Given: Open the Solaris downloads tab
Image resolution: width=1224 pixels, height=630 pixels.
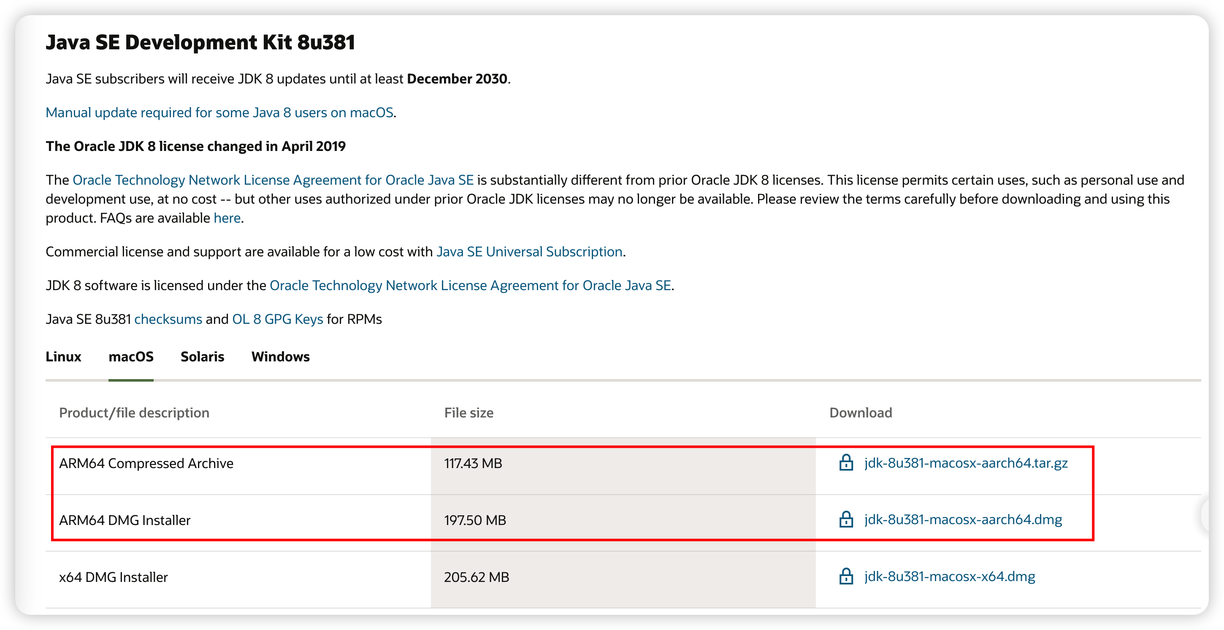Looking at the screenshot, I should coord(202,357).
